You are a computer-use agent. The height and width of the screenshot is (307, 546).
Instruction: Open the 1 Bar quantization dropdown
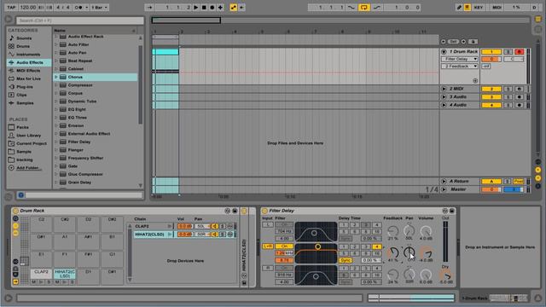(100, 8)
